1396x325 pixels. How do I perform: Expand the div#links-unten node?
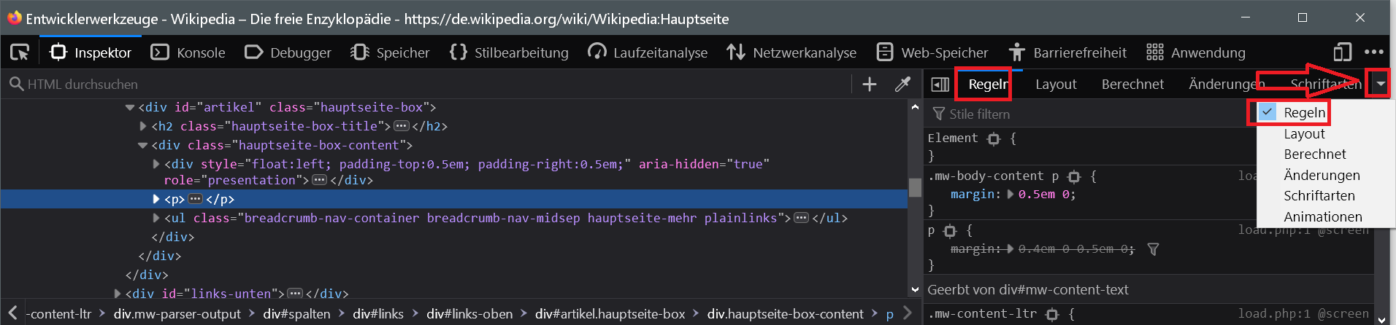pyautogui.click(x=117, y=294)
